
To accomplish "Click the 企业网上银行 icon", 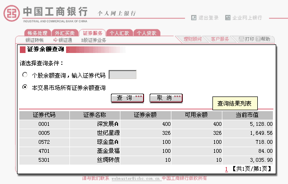I will pyautogui.click(x=228, y=18).
